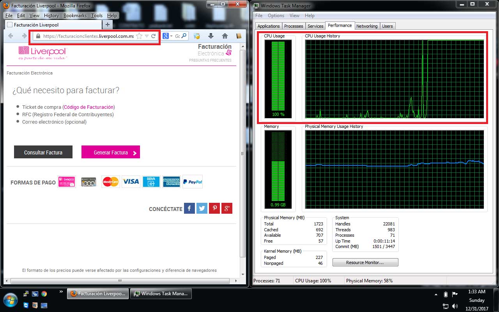
Task: Bookmark the page with the star icon
Action: pyautogui.click(x=139, y=36)
